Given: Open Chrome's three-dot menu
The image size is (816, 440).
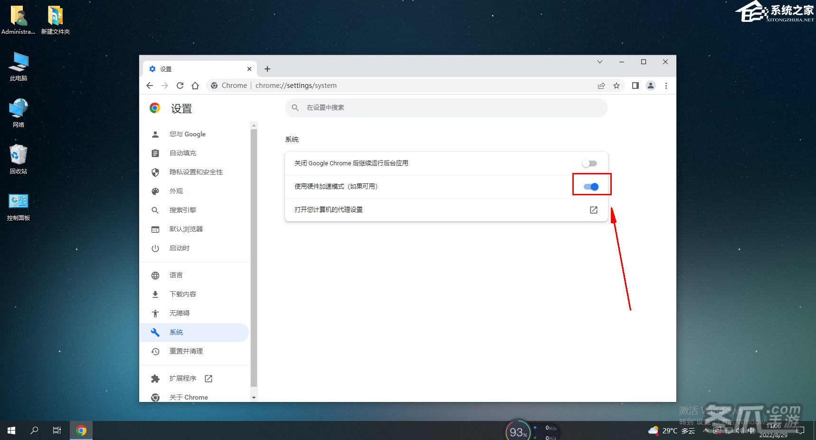Looking at the screenshot, I should [666, 86].
